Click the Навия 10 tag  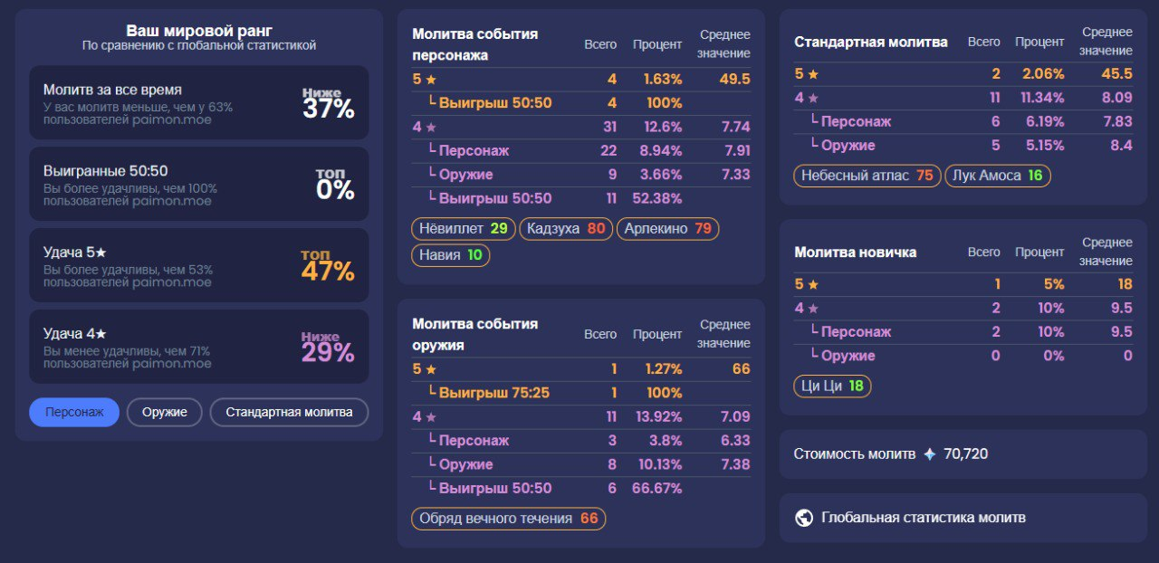(450, 255)
